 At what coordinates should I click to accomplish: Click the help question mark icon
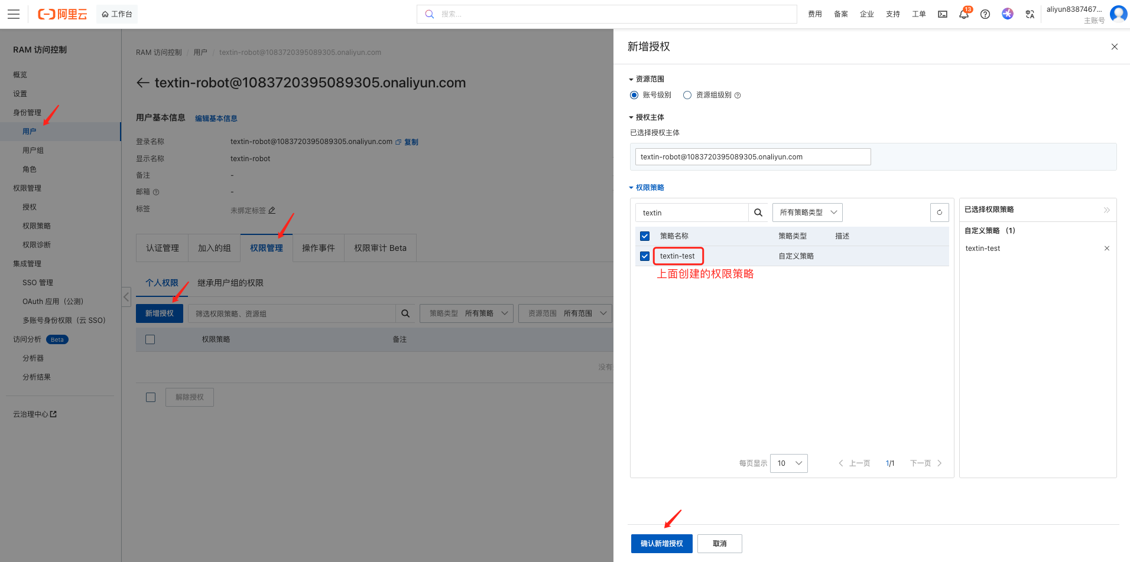pyautogui.click(x=985, y=14)
